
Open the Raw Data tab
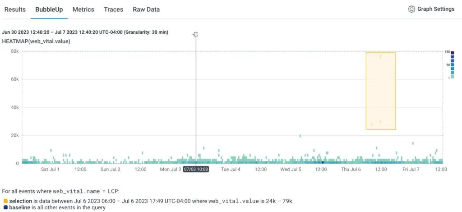click(x=146, y=9)
